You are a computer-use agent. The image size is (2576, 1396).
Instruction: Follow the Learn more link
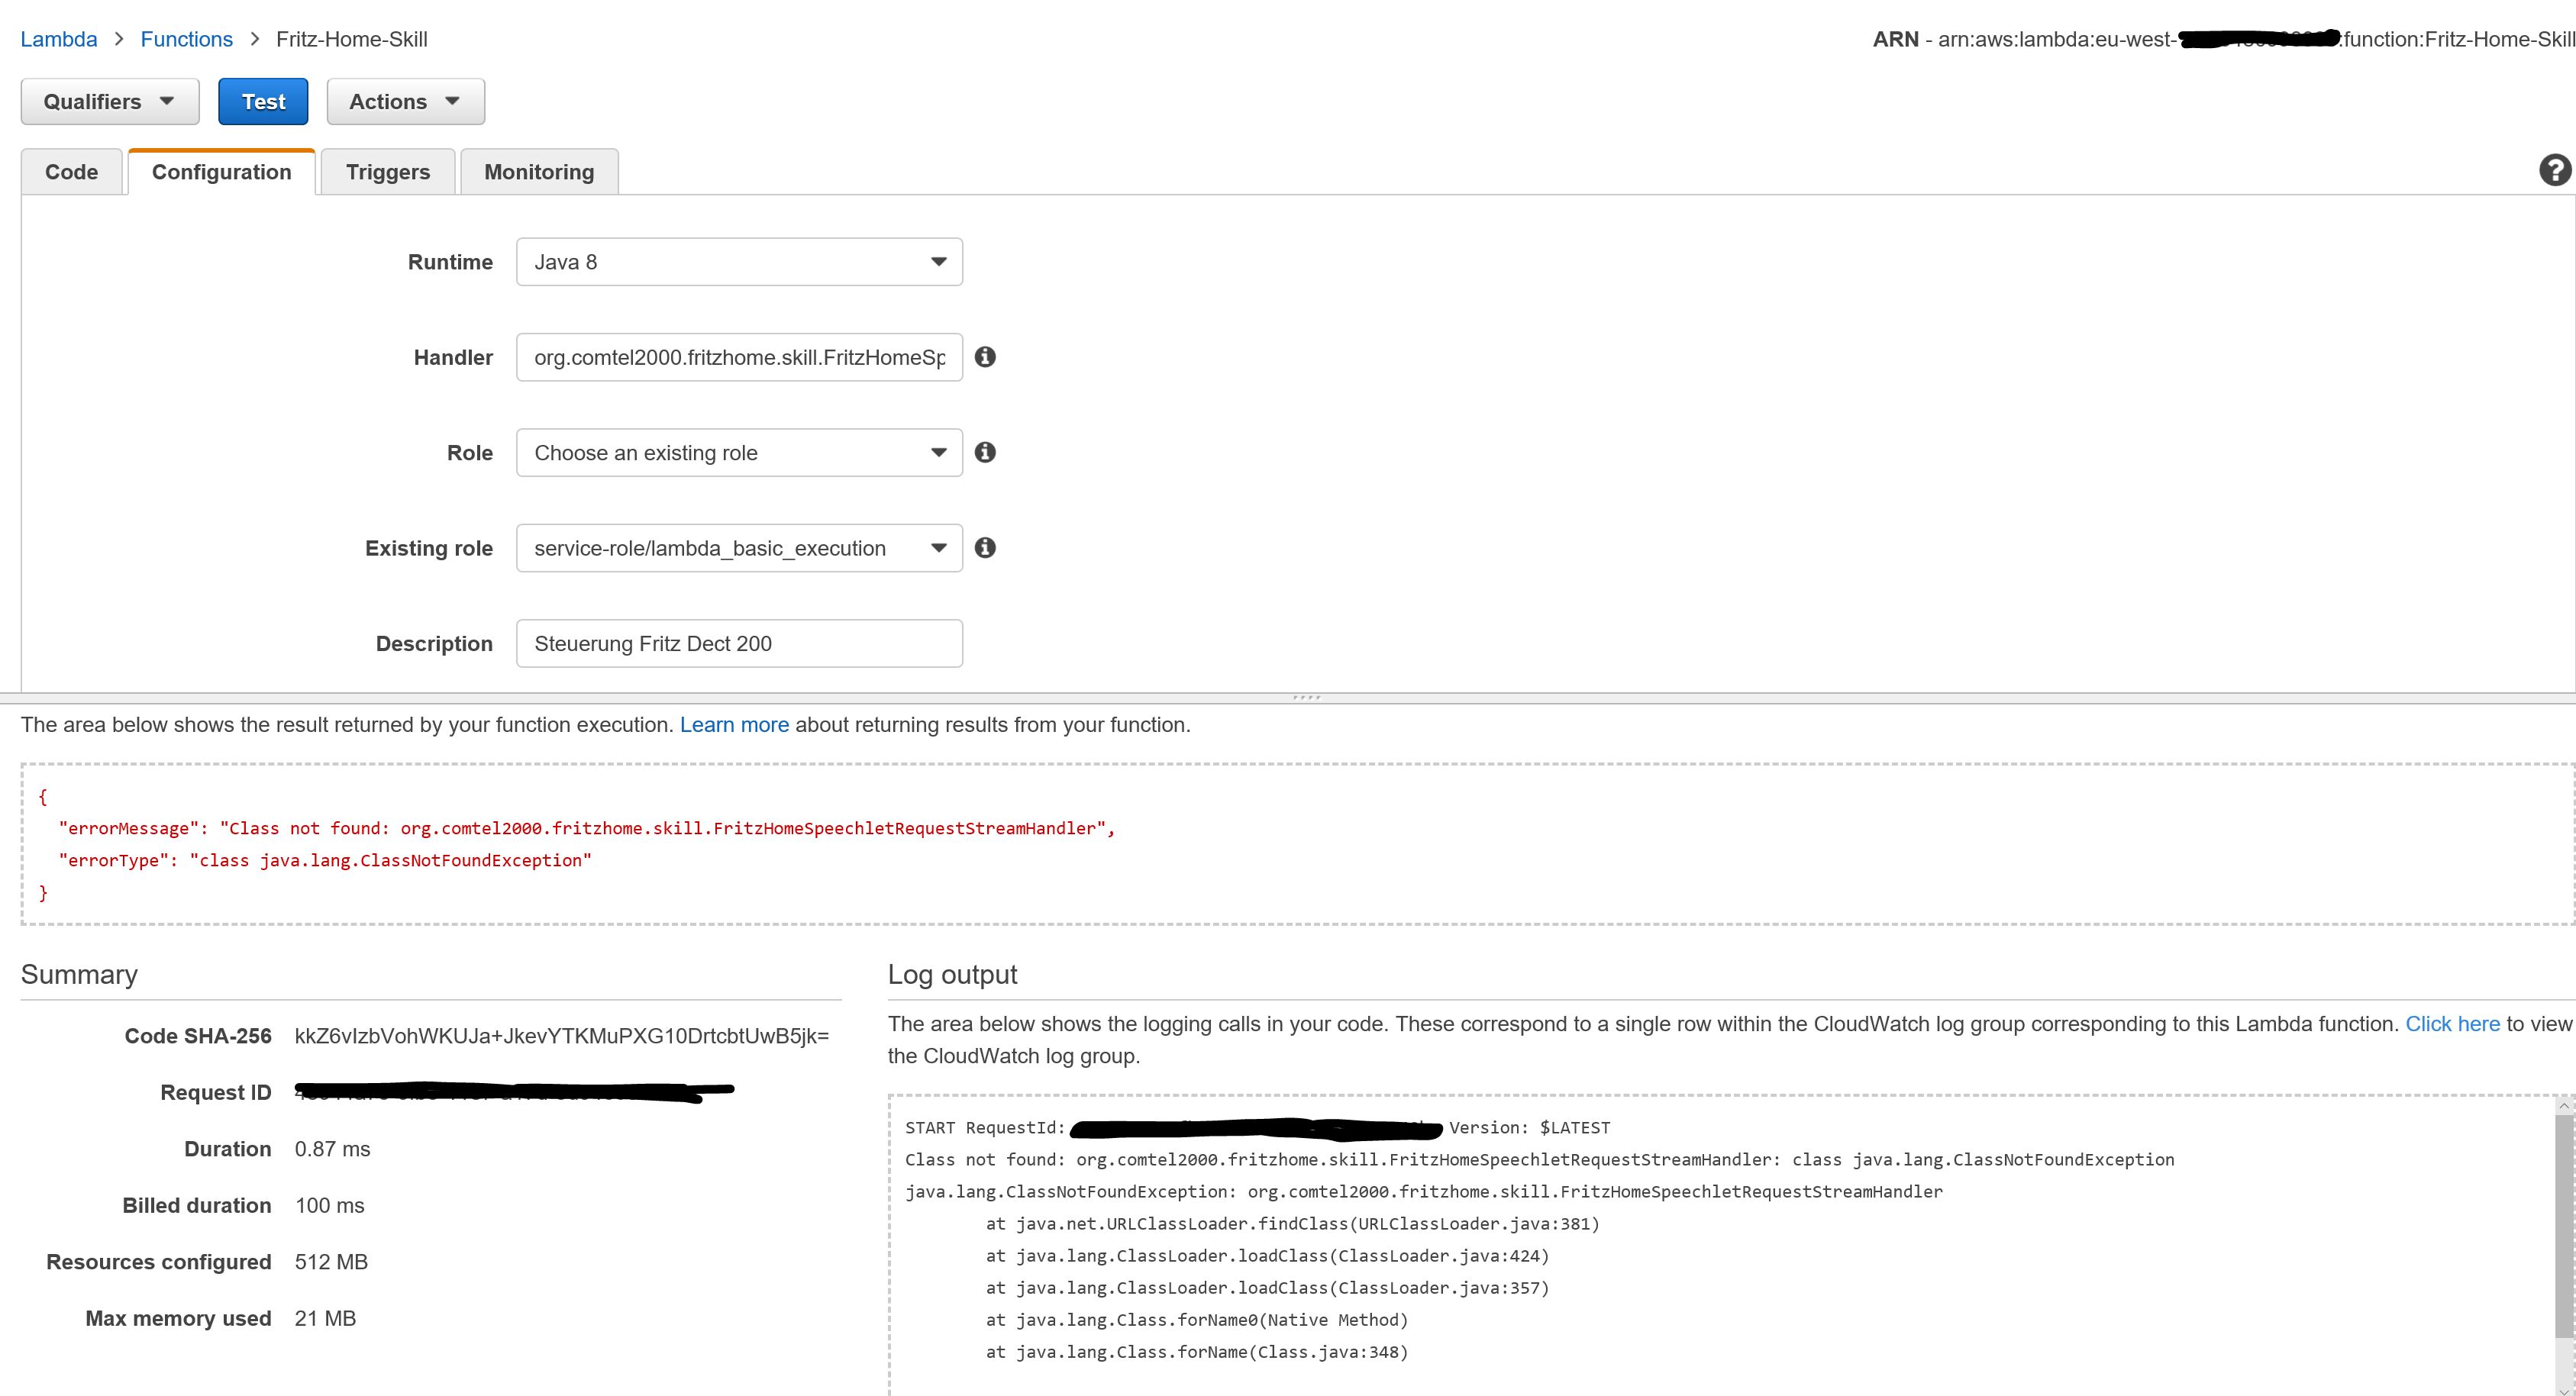[x=734, y=724]
